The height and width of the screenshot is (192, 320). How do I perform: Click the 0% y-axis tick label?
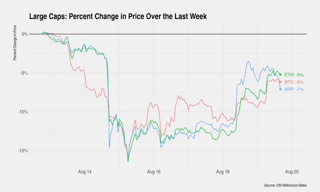click(24, 34)
